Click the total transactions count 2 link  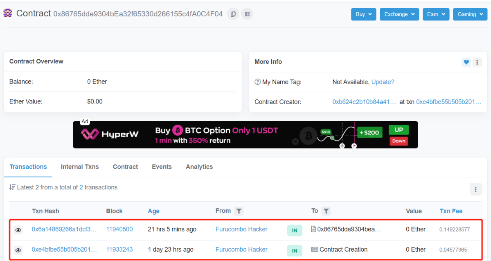point(81,187)
